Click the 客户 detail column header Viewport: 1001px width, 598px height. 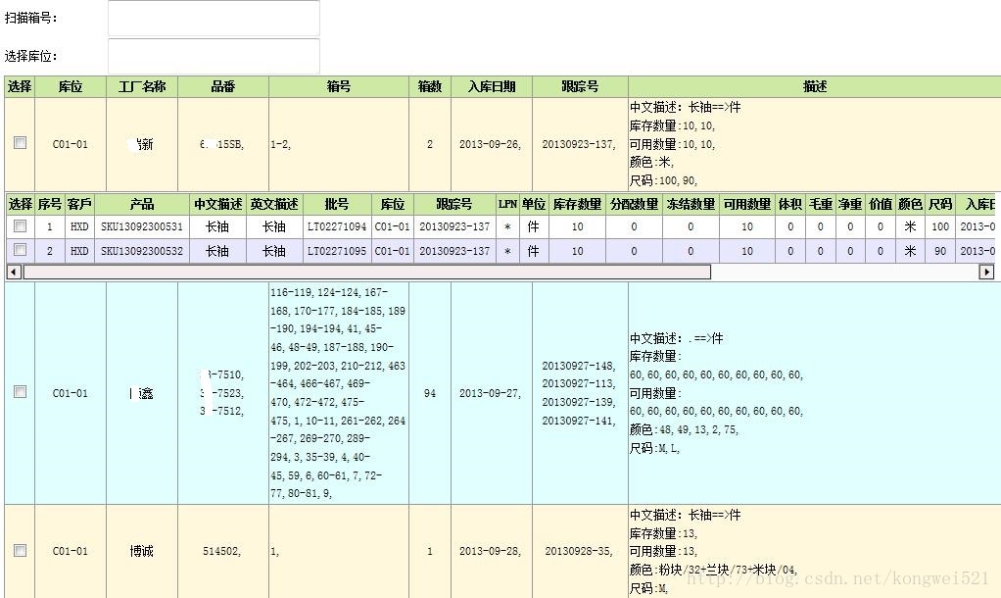(79, 205)
